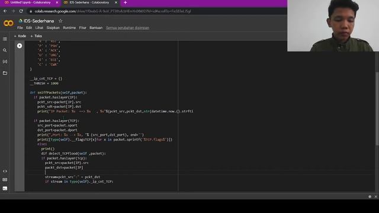This screenshot has height=213, width=379.
Task: Click the if packet.haslayer(IP): line
Action: click(56, 97)
